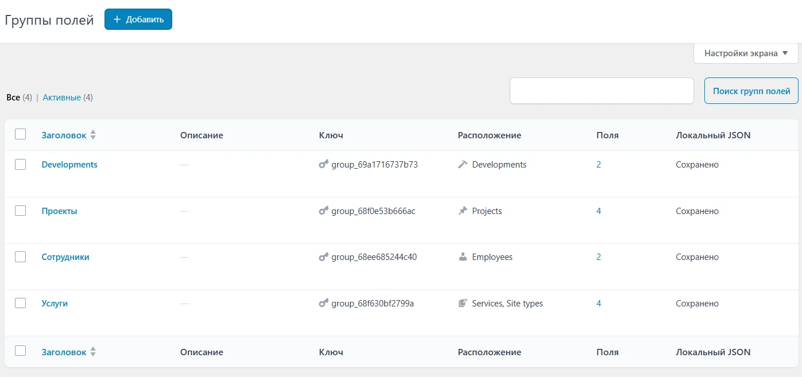Screen dimensions: 802x377
Task: Open fields count 4 for Проекты
Action: coord(599,211)
